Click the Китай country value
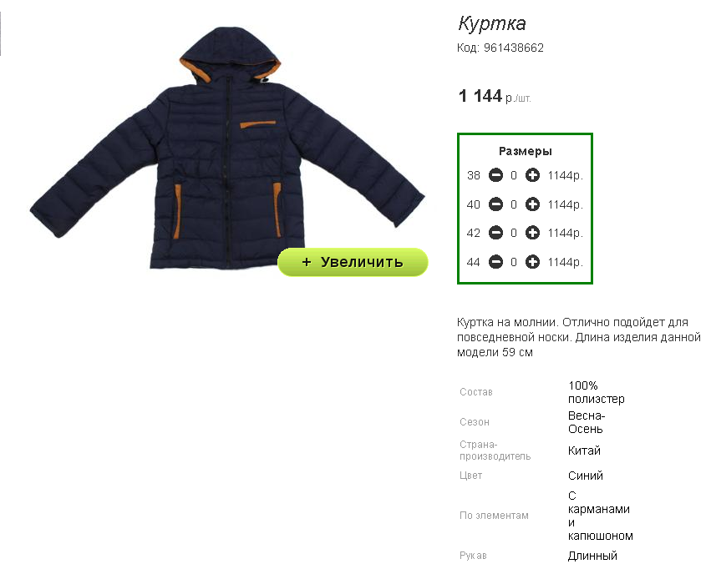This screenshot has width=706, height=574. (584, 451)
